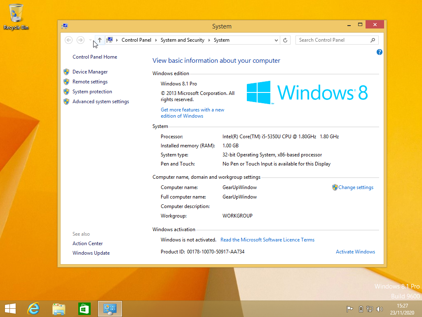Open Action Center flag in system tray

click(349, 309)
